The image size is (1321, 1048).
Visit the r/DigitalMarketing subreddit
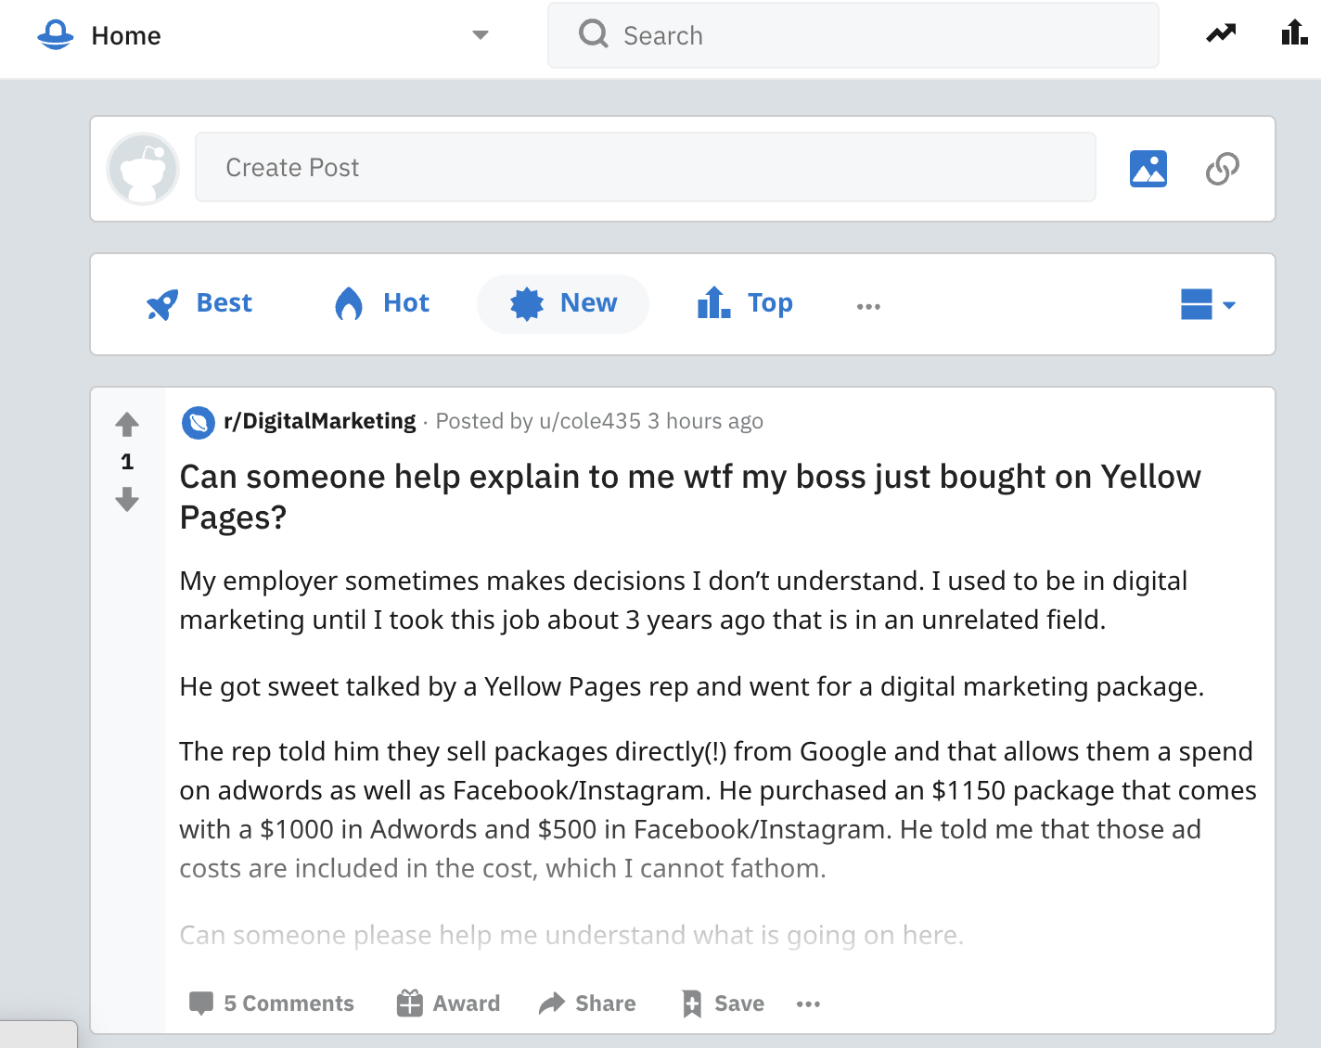320,420
